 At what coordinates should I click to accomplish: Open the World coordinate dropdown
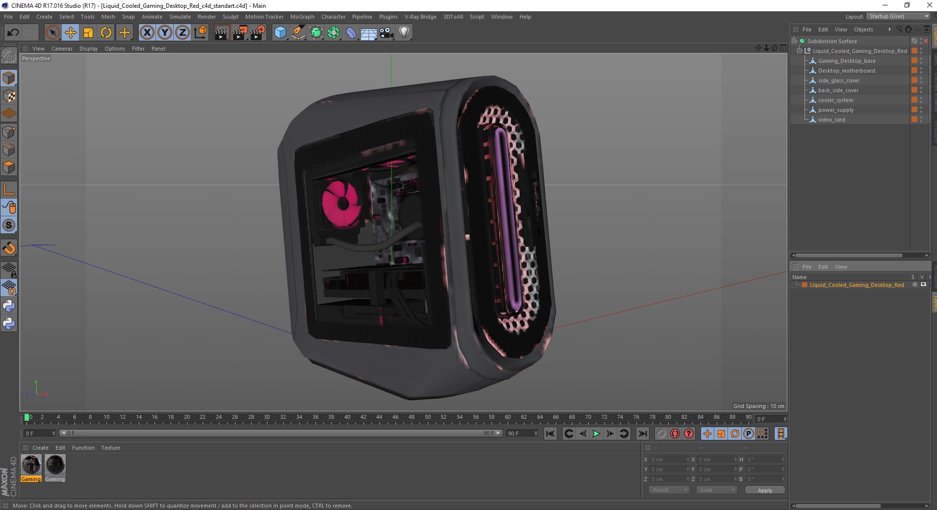coord(669,490)
